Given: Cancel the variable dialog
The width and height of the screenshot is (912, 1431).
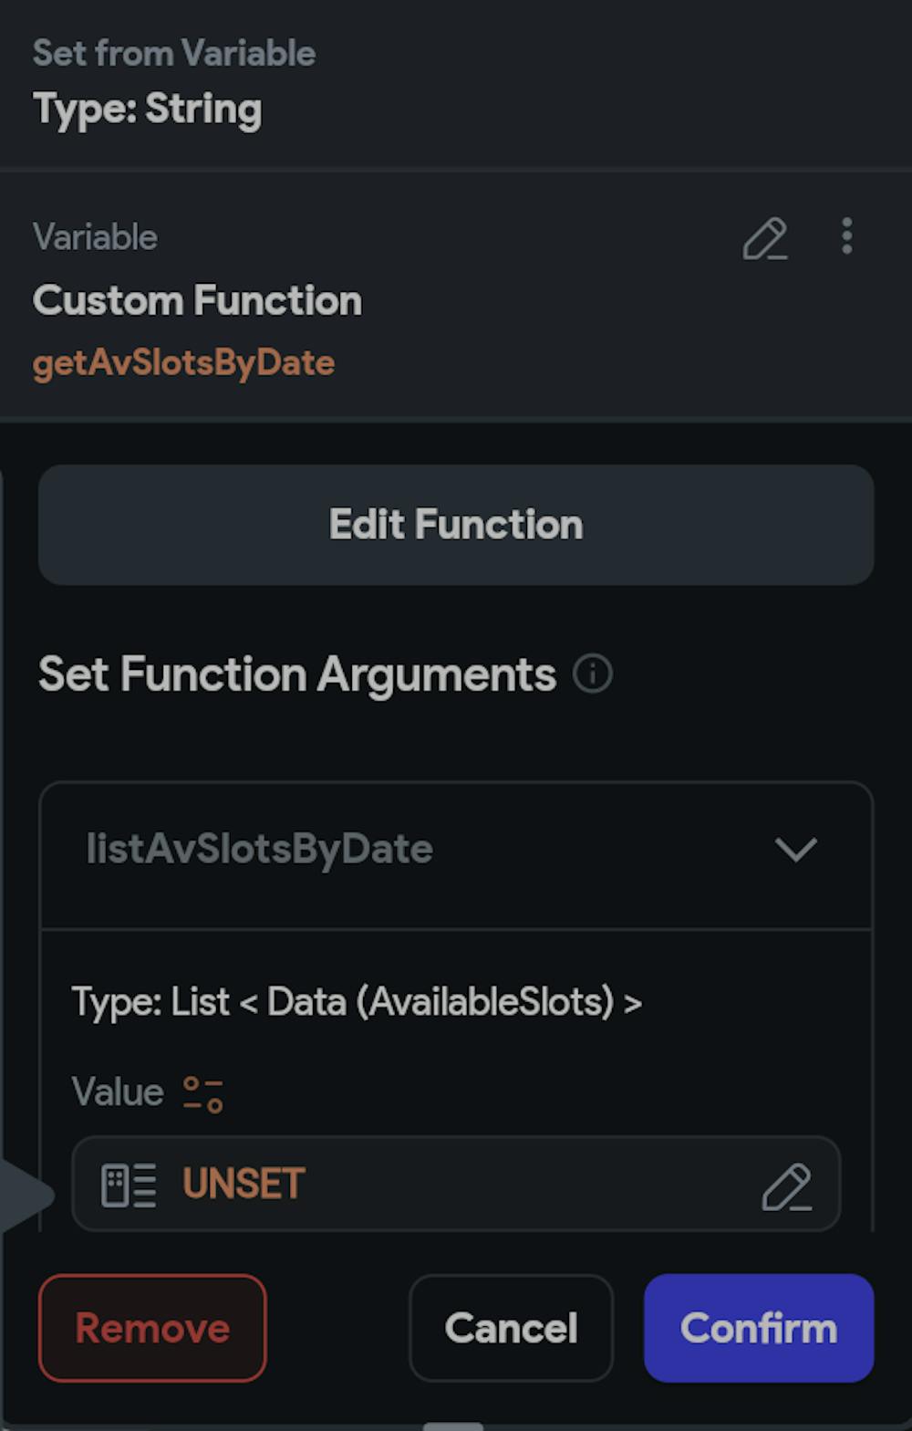Looking at the screenshot, I should [x=511, y=1328].
